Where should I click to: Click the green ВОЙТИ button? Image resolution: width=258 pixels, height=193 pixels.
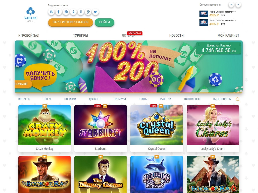pos(105,22)
